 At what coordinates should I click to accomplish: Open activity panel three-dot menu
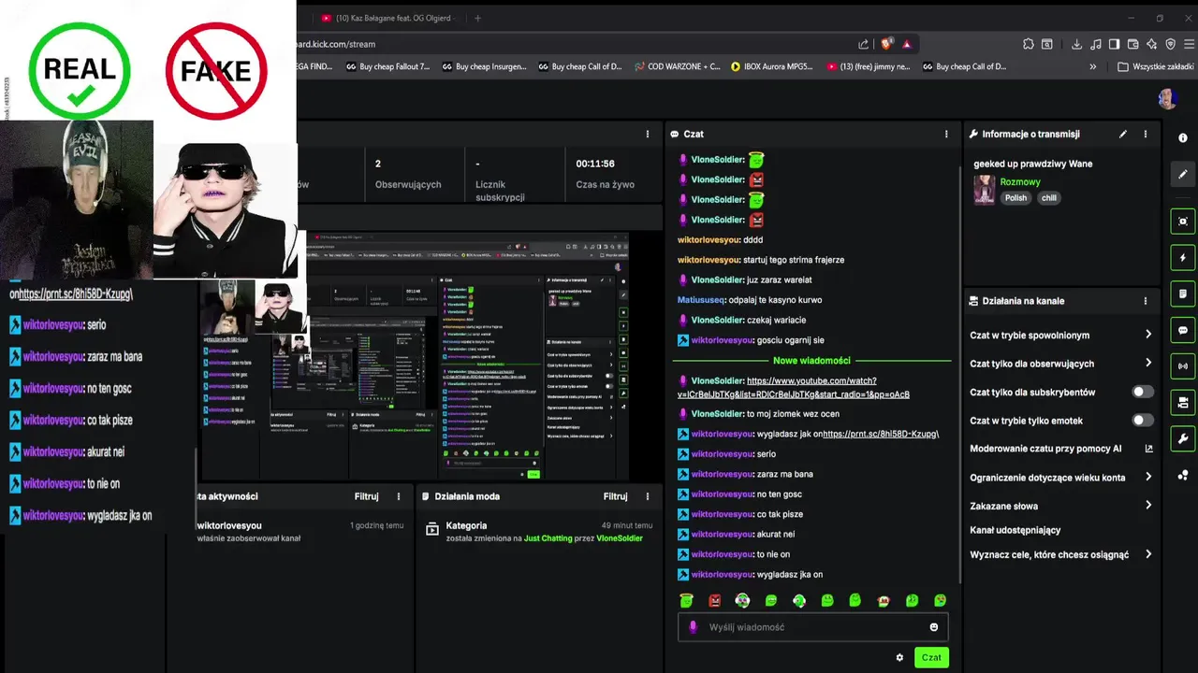click(x=399, y=496)
